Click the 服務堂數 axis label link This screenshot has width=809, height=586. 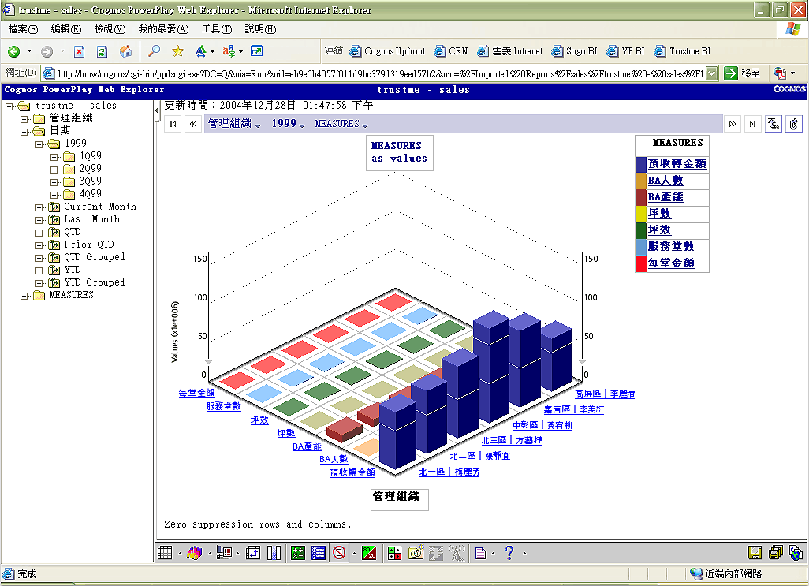(x=223, y=406)
